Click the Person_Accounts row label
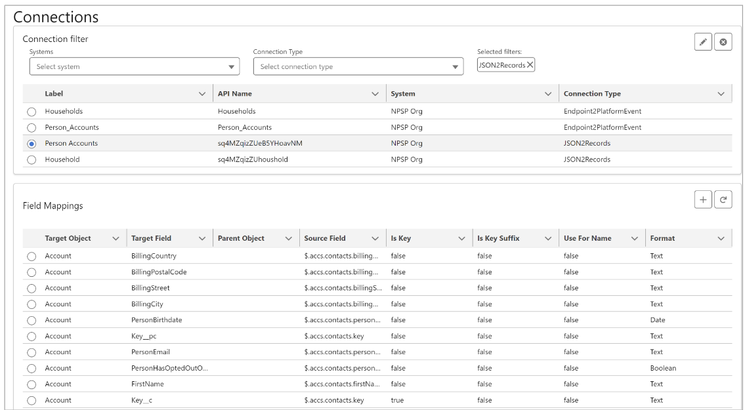Image resolution: width=745 pixels, height=410 pixels. (x=72, y=127)
